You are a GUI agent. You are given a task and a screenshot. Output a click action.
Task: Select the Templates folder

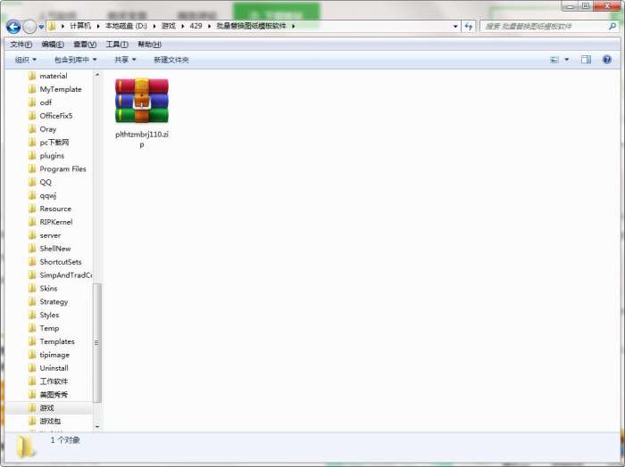pyautogui.click(x=57, y=341)
